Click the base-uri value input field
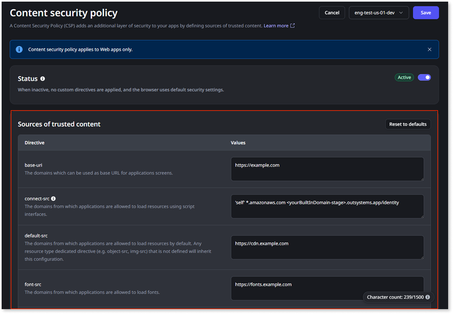This screenshot has width=453, height=314. 327,169
